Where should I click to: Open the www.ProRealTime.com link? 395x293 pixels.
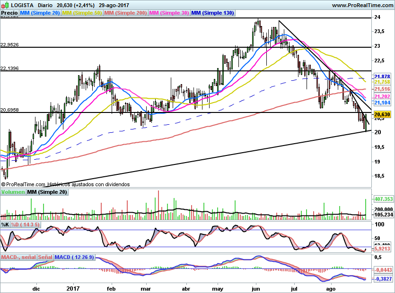[x=362, y=5]
